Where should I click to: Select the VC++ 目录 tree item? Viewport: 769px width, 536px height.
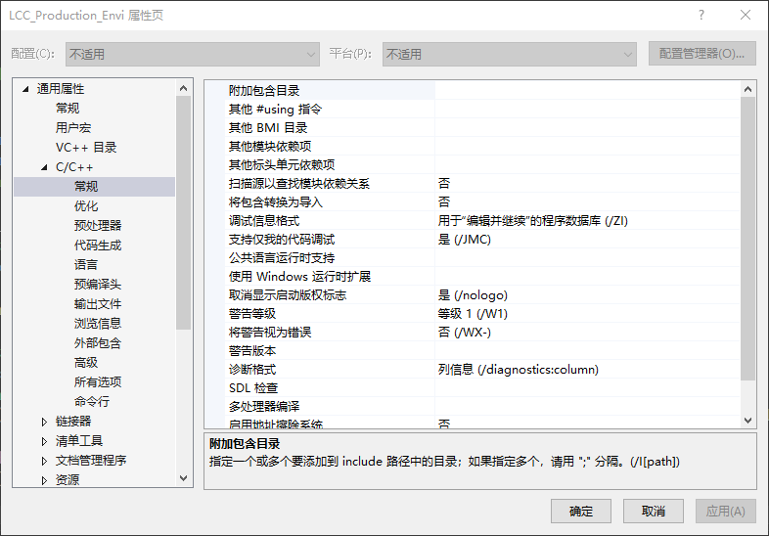(x=86, y=148)
